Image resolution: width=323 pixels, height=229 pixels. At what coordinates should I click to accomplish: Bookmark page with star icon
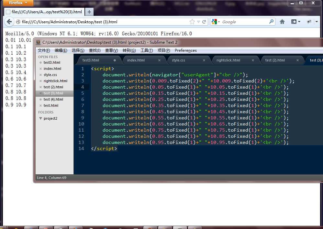point(192,22)
